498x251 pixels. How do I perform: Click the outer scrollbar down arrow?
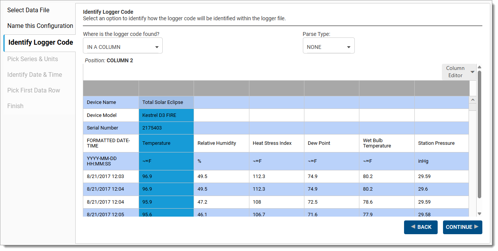pos(479,214)
